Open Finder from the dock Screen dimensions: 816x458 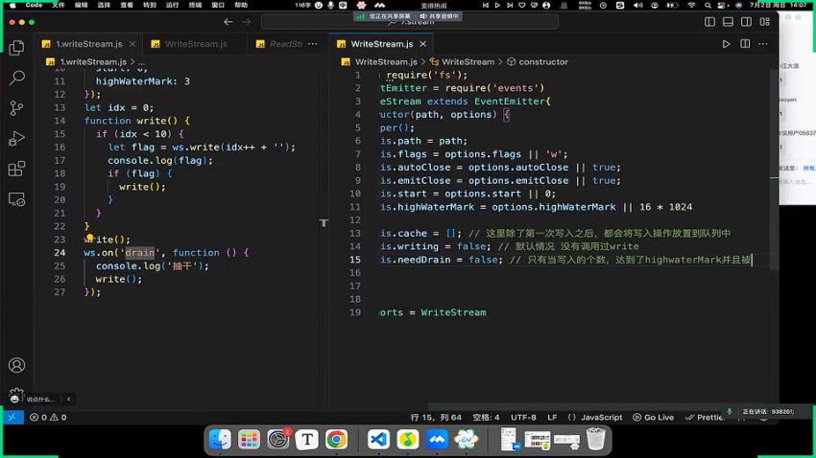coord(220,440)
